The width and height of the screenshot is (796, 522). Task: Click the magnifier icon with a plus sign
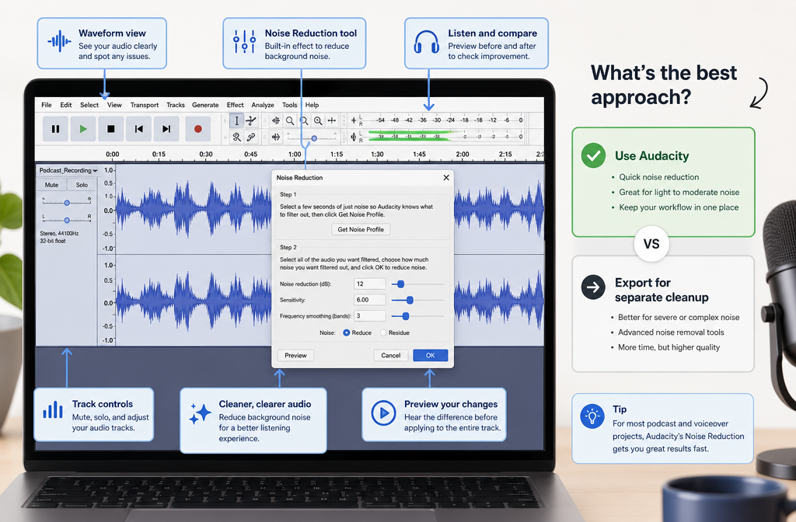tap(318, 120)
